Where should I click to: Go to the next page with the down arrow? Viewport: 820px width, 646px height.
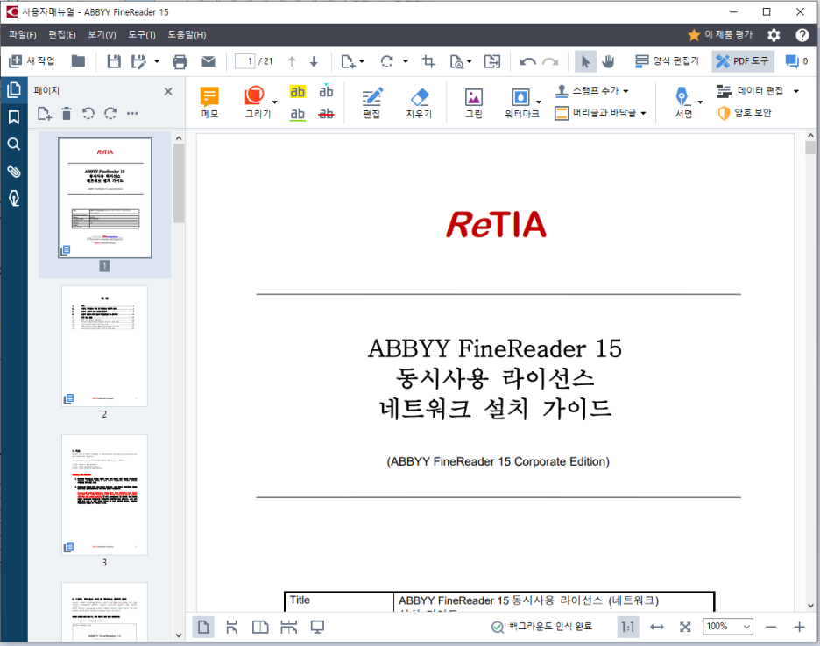[314, 61]
